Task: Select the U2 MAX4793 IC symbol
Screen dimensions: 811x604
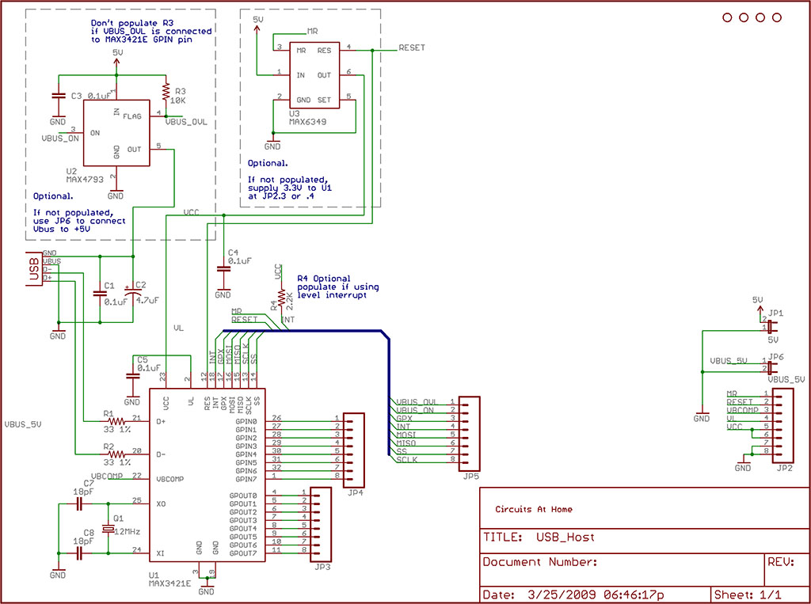Action: click(x=117, y=133)
